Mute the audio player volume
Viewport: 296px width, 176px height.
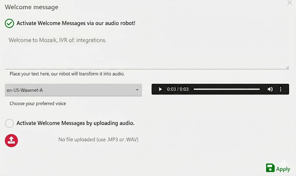tap(270, 89)
